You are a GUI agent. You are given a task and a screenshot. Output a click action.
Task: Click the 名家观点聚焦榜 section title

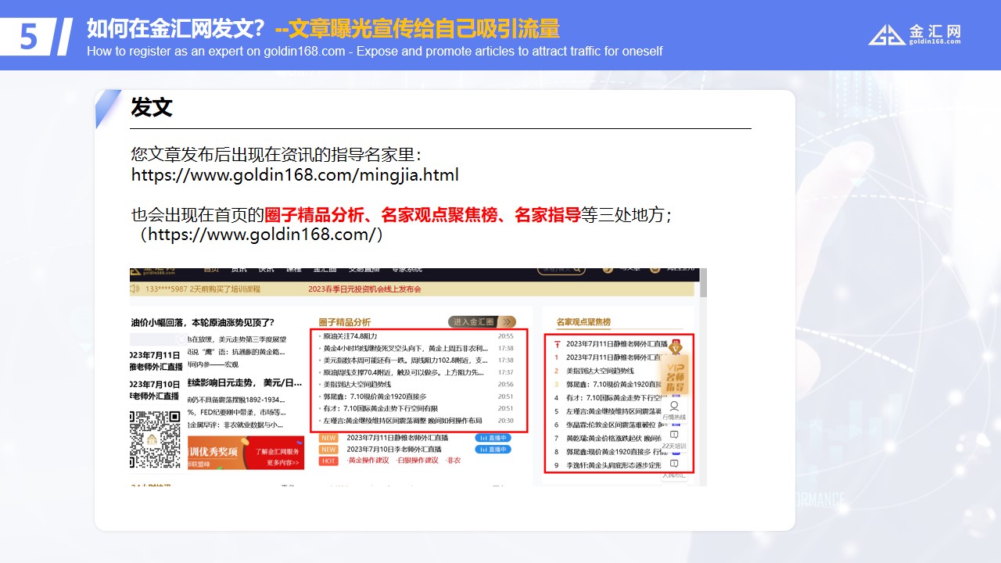click(583, 322)
